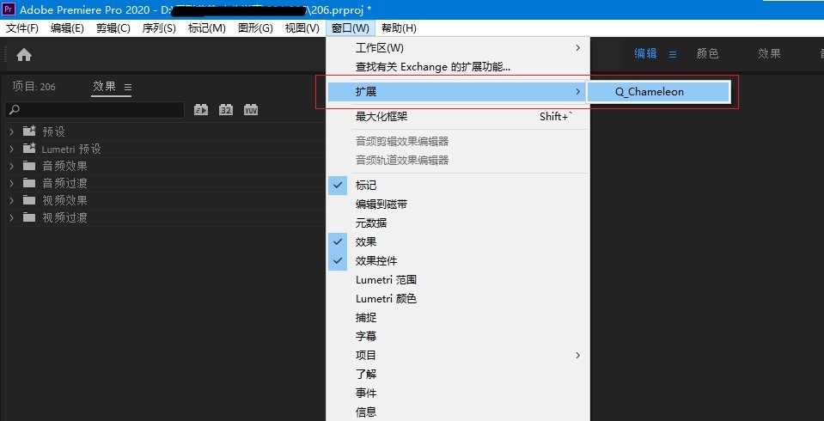The width and height of the screenshot is (824, 421).
Task: Open the 剪辑(C) menu
Action: tap(113, 28)
